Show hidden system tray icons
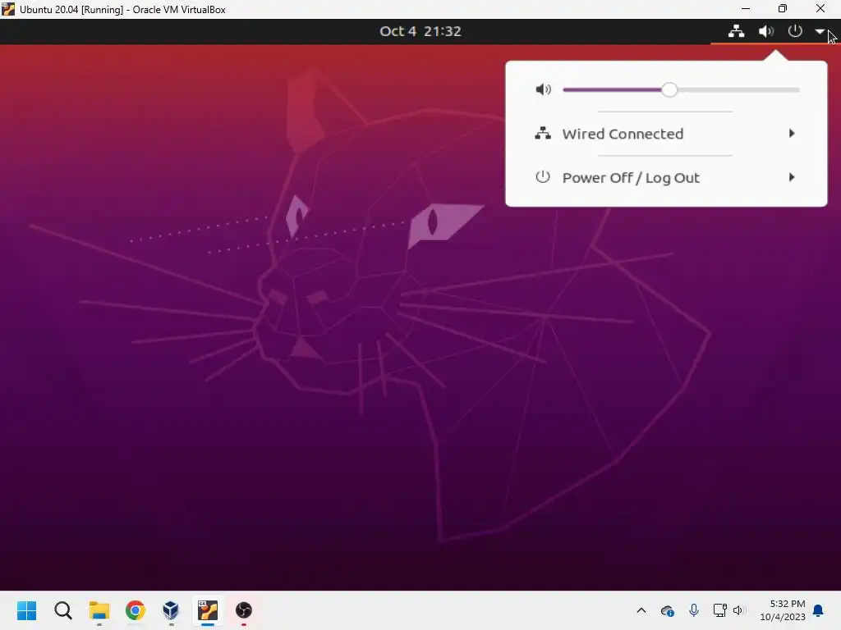 (641, 610)
